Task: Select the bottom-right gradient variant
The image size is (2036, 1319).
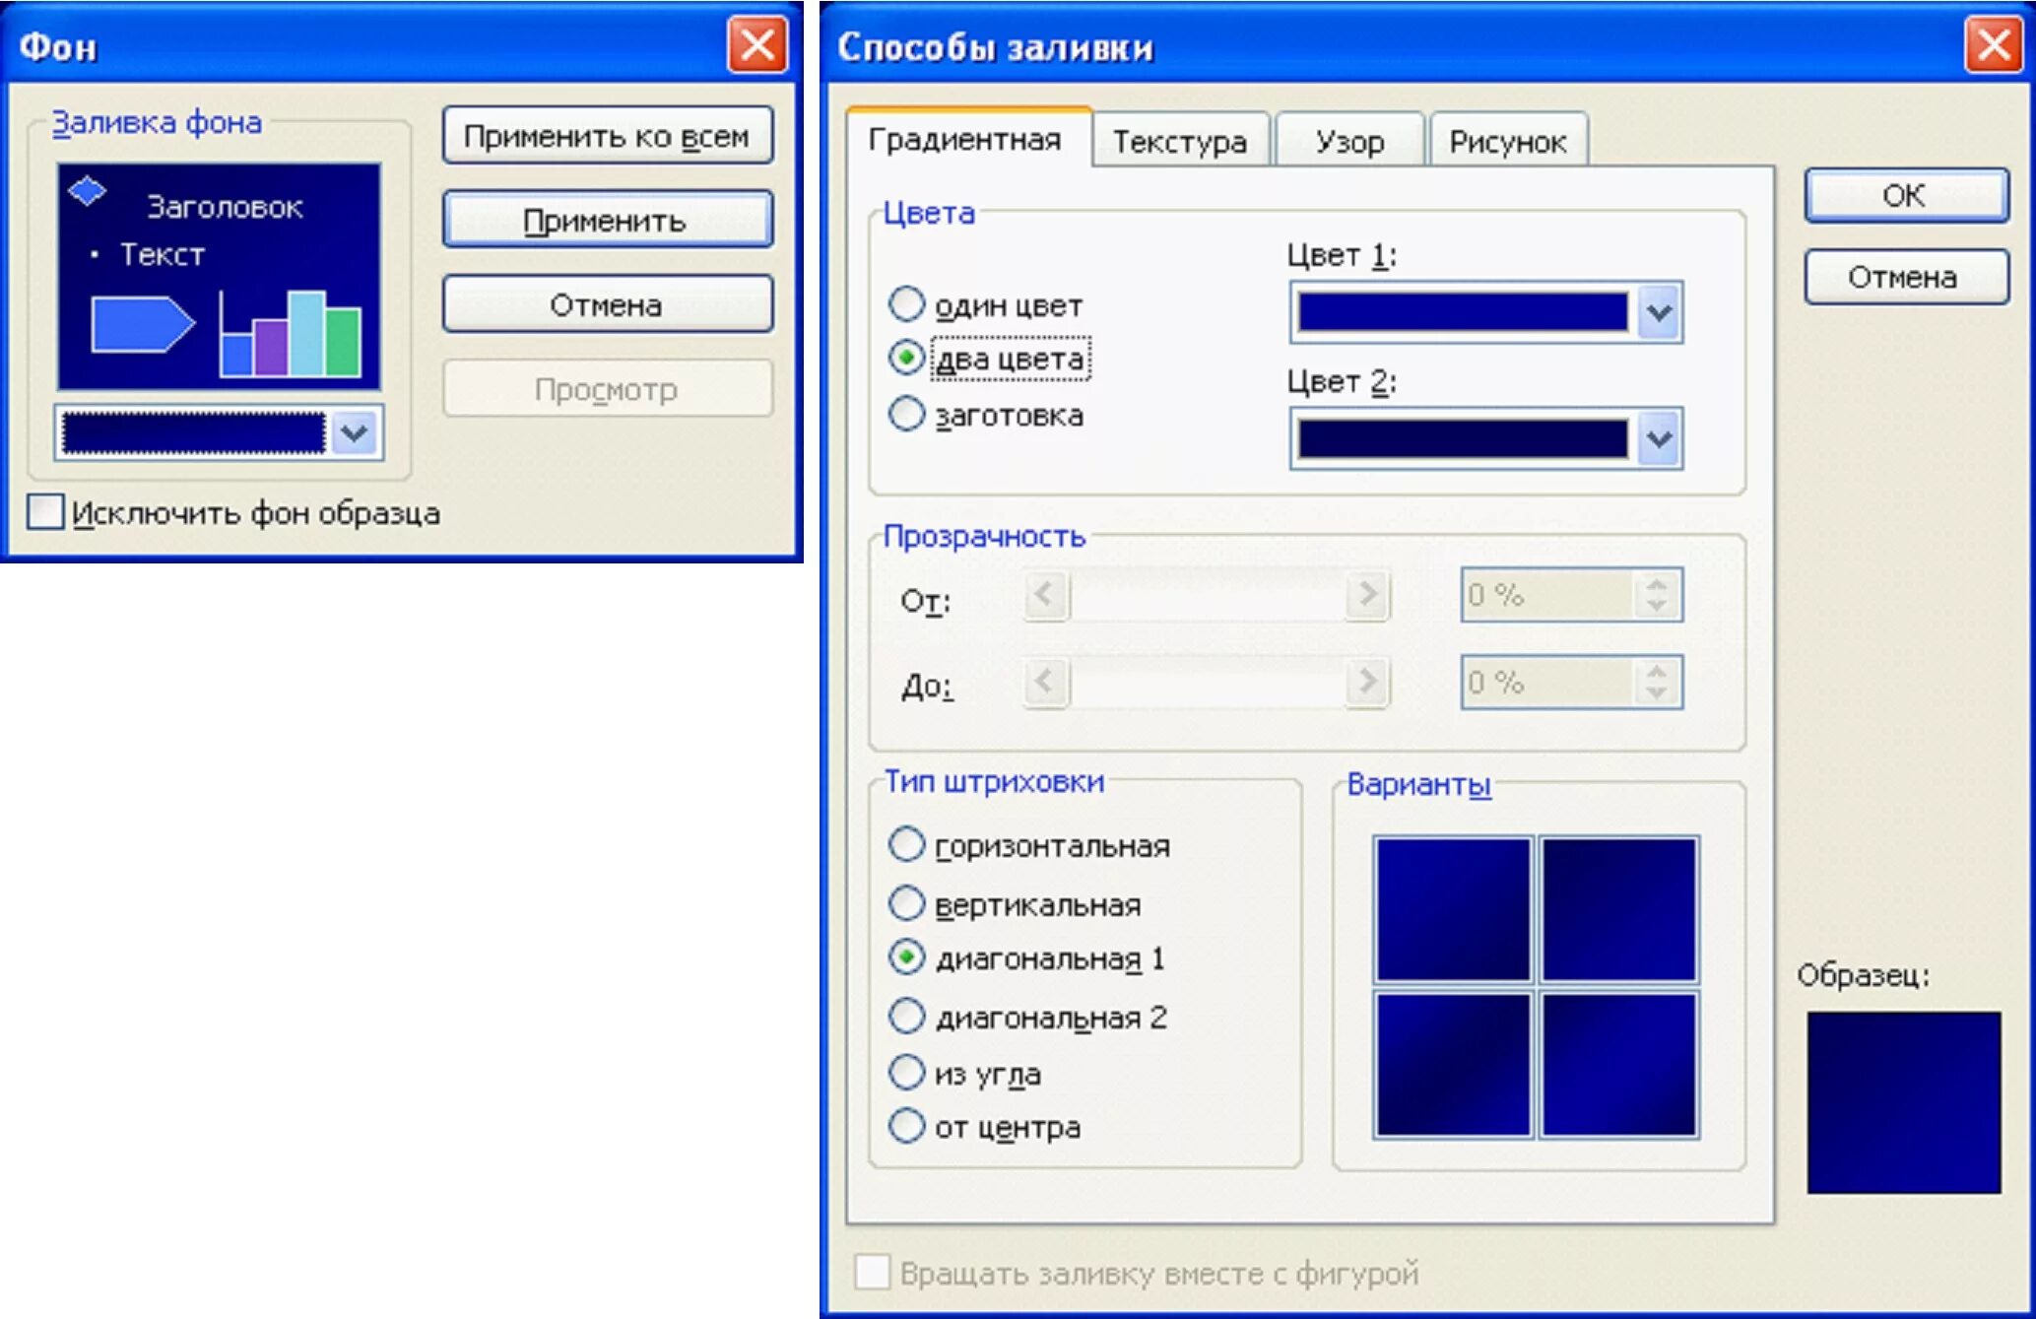Action: [1619, 1065]
